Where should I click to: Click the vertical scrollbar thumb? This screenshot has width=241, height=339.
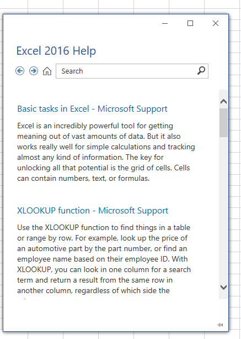[223, 123]
